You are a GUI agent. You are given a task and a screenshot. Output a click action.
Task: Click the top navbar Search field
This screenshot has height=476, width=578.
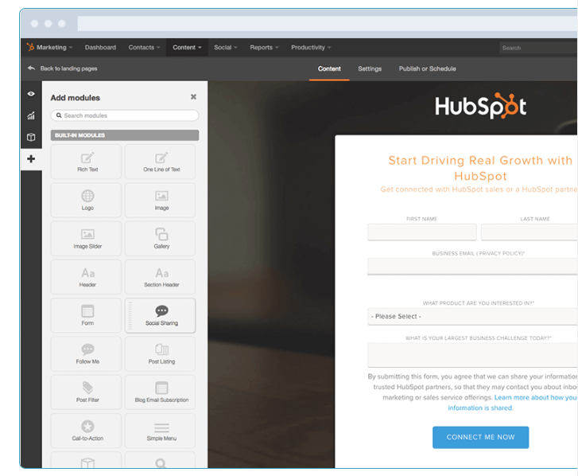click(538, 48)
